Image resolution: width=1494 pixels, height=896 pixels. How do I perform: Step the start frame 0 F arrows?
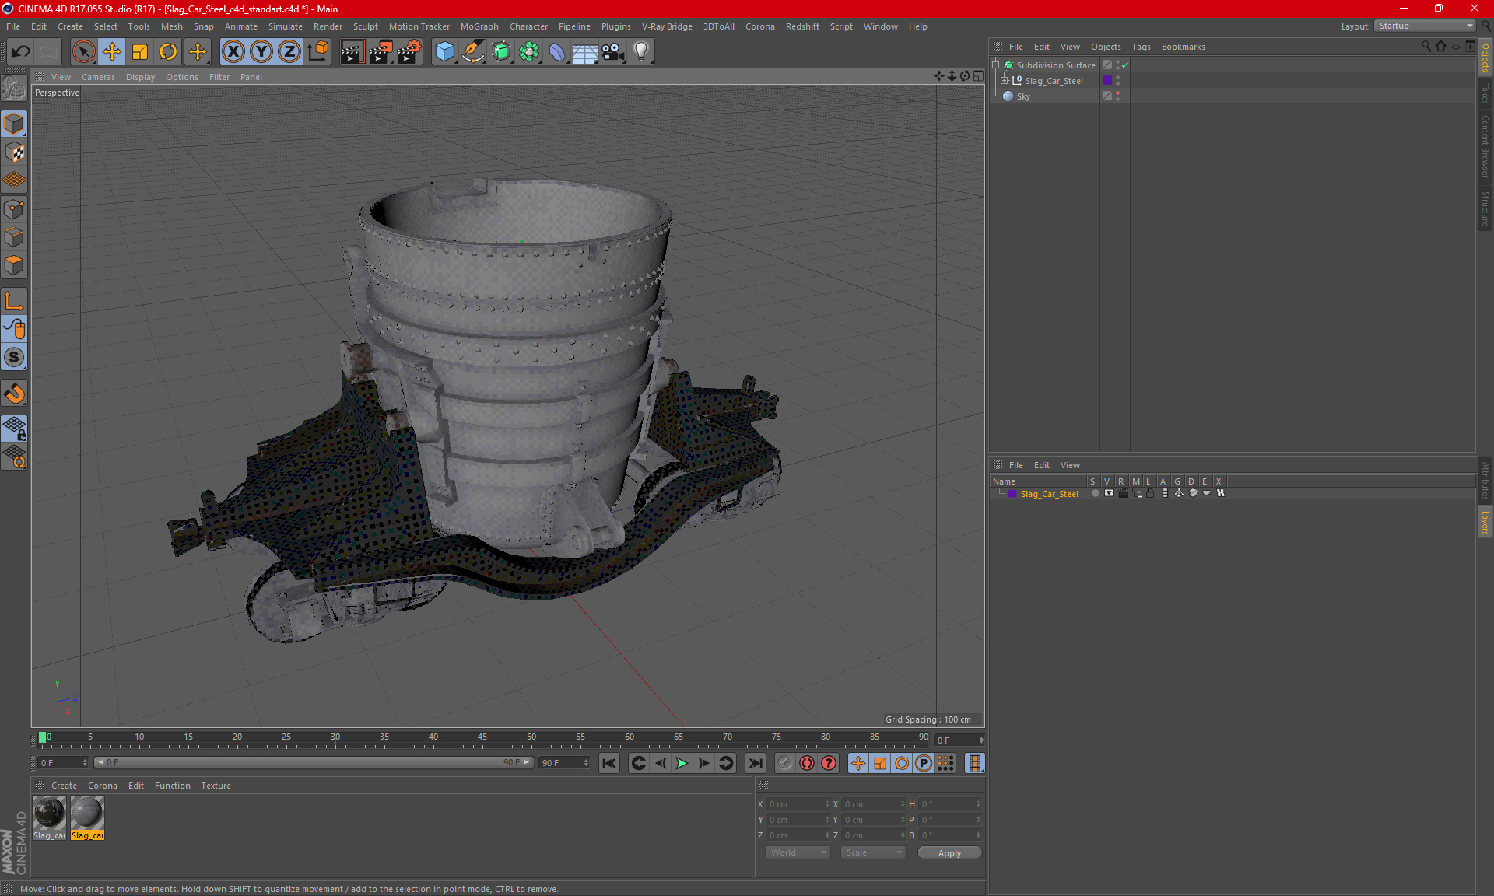point(85,763)
